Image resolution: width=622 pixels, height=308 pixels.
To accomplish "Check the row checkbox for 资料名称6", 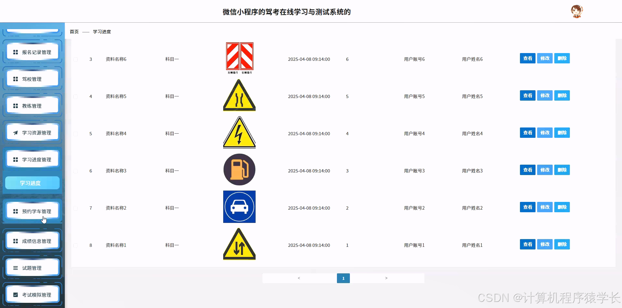I will click(75, 59).
